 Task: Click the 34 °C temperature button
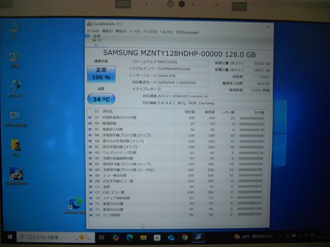[101, 99]
